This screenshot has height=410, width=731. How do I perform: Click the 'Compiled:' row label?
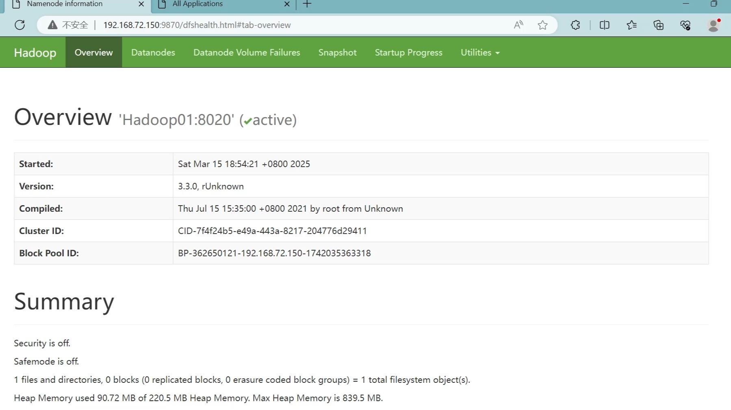[41, 208]
